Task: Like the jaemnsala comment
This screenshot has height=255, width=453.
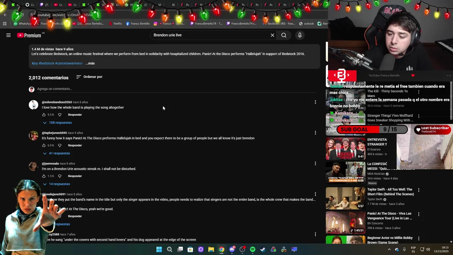Action: click(x=44, y=176)
